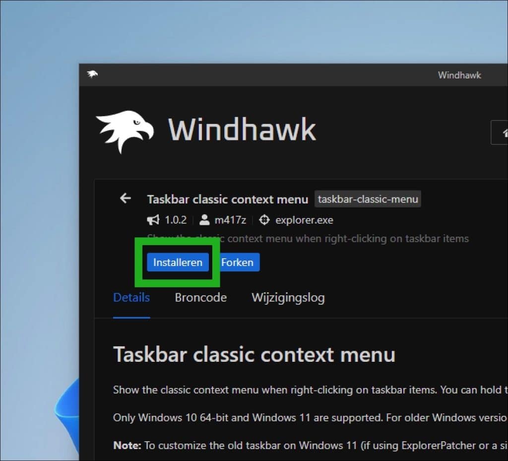Click the Installeren button
This screenshot has width=508, height=461.
(178, 262)
